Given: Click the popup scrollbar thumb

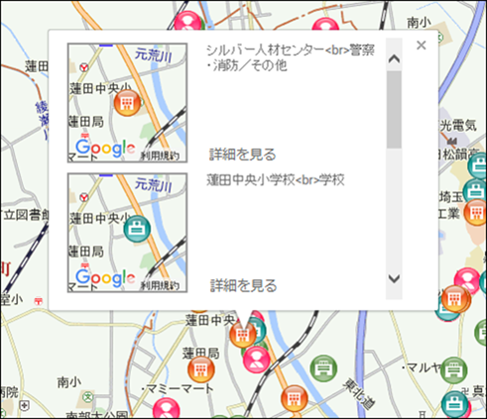Looking at the screenshot, I should click(x=394, y=110).
